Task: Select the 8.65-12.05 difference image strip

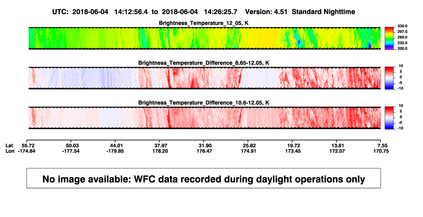Action: tap(205, 78)
